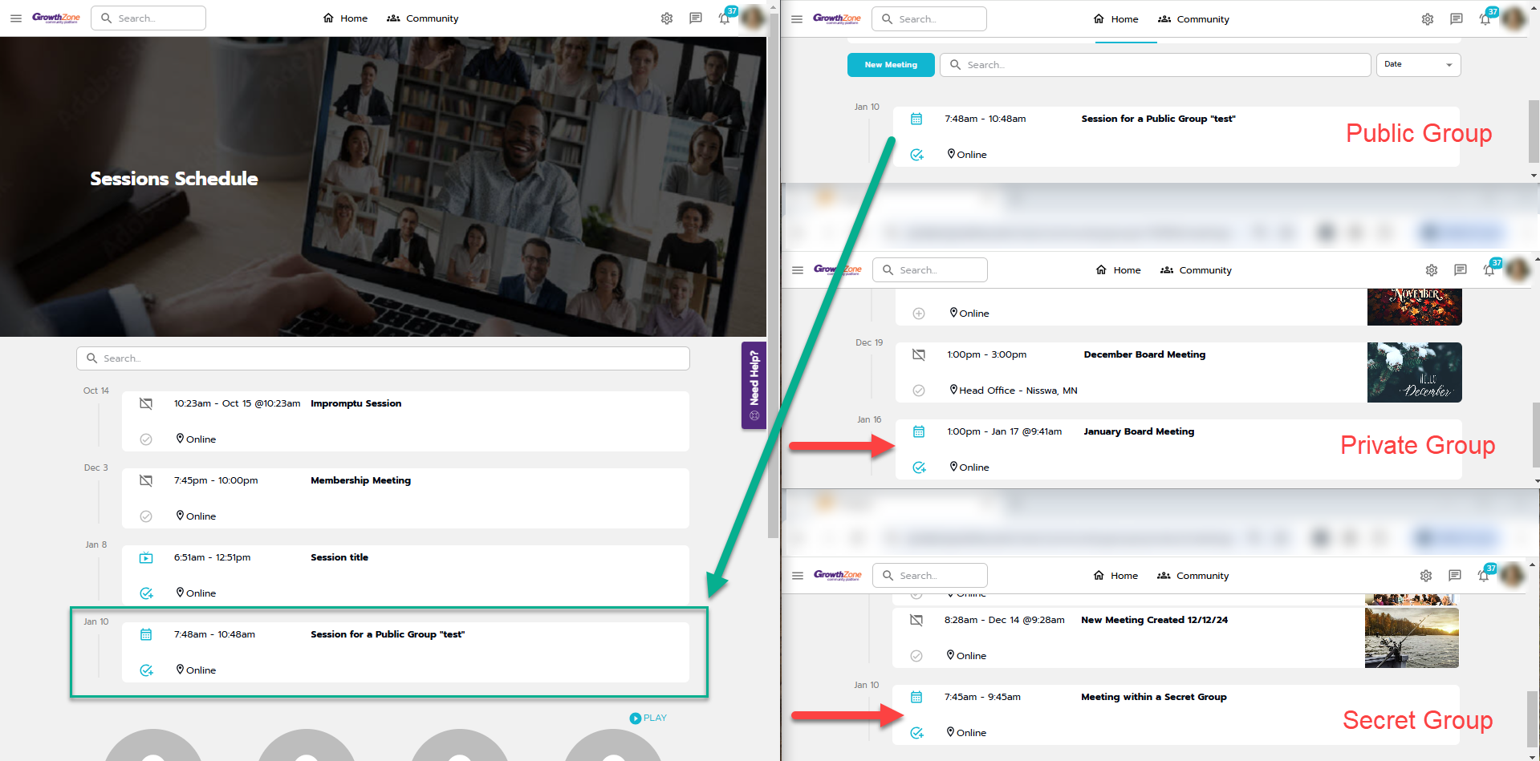Click scrollbar down arrow in top-right window
The height and width of the screenshot is (761, 1540).
1534,176
